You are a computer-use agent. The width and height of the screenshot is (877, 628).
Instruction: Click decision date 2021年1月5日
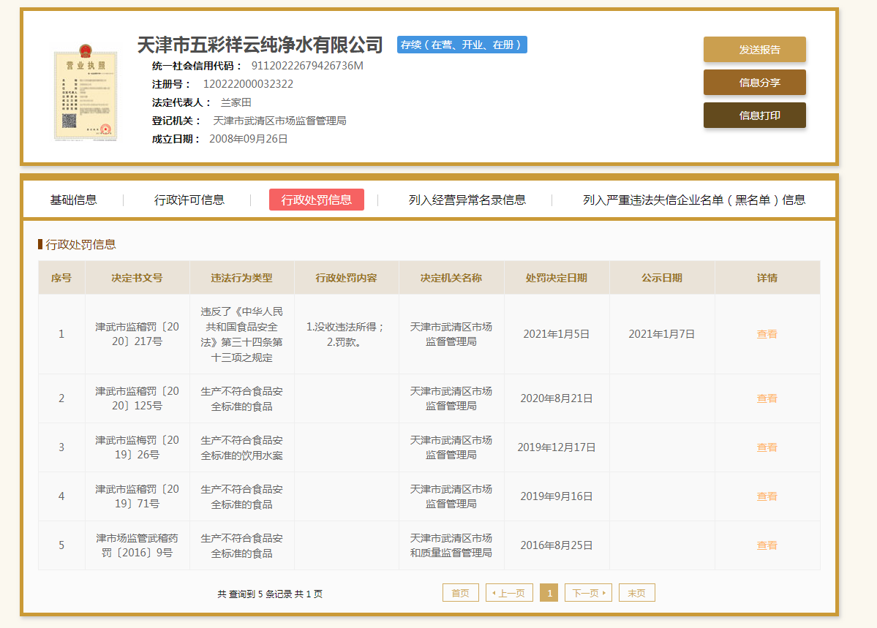click(557, 334)
